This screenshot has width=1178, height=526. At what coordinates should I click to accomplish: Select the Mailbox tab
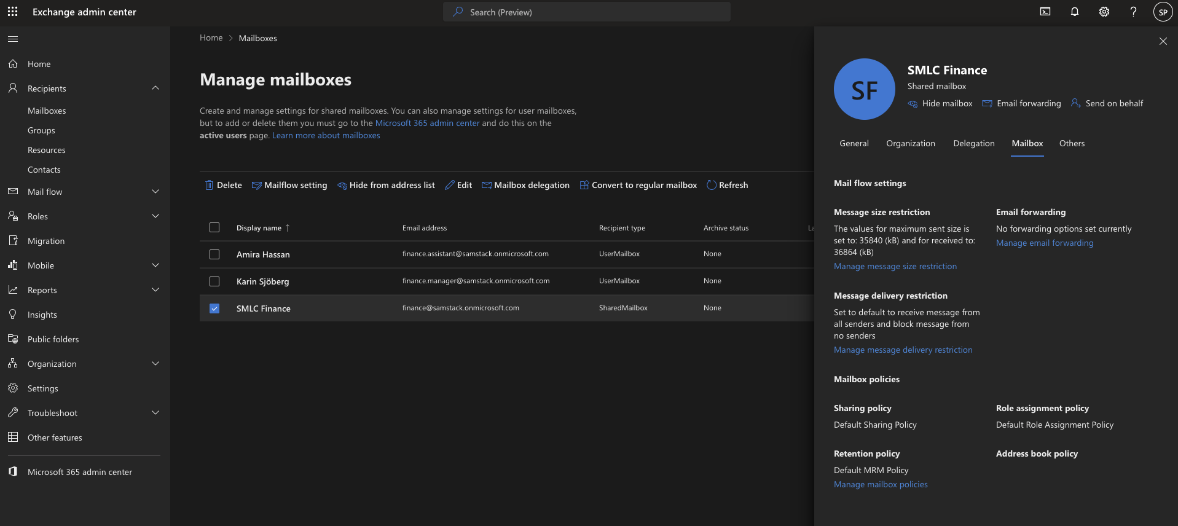pos(1027,143)
